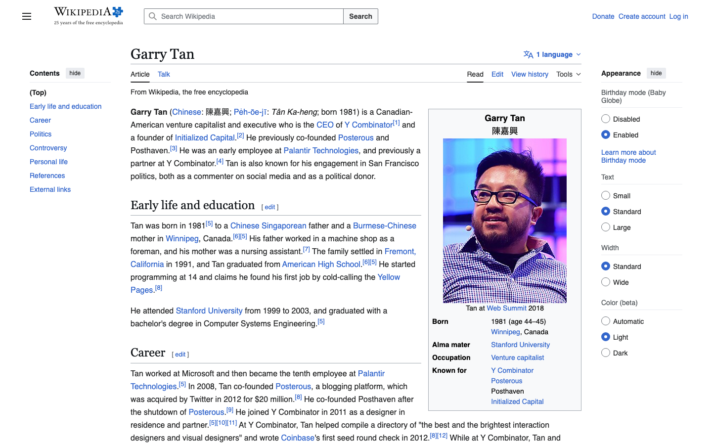
Task: Open Yellow Pages link
Action: (x=389, y=277)
